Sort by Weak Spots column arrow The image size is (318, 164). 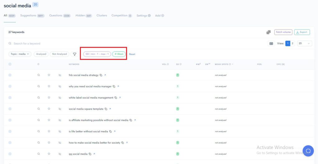pyautogui.click(x=233, y=64)
